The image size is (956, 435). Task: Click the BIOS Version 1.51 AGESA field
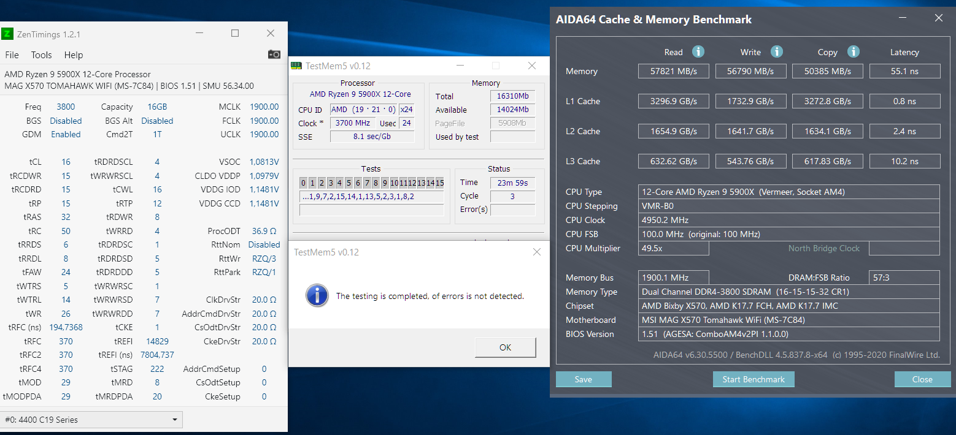pyautogui.click(x=788, y=334)
